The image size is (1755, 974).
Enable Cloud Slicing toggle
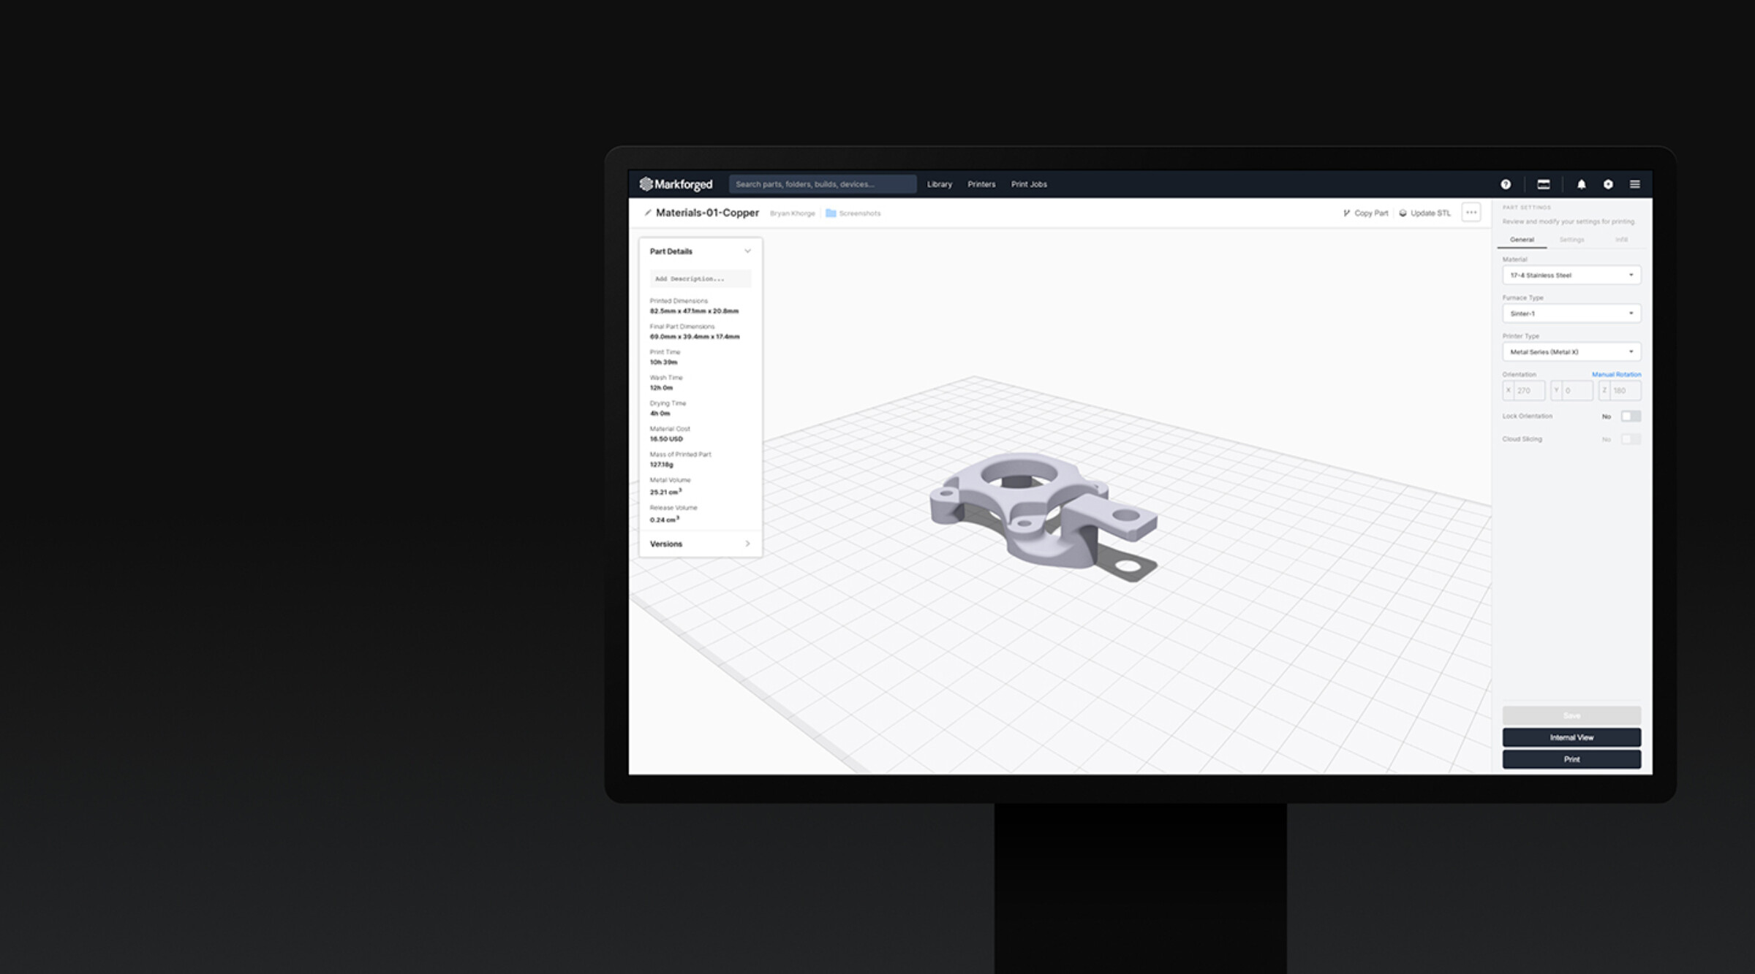tap(1631, 438)
